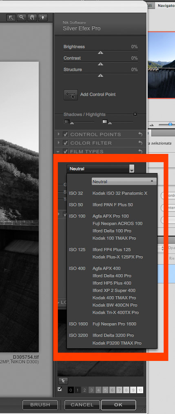Image resolution: width=175 pixels, height=414 pixels.
Task: Toggle the lightbulb background color icon
Action: [x=42, y=18]
